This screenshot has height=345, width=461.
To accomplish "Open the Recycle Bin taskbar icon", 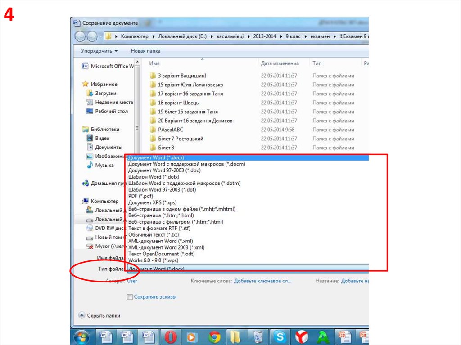I will click(x=258, y=336).
